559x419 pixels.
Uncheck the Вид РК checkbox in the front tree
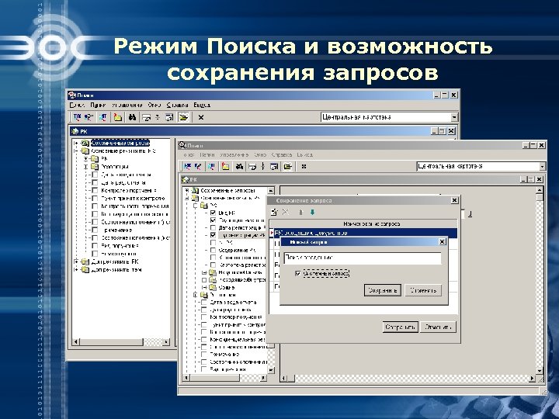tap(213, 213)
